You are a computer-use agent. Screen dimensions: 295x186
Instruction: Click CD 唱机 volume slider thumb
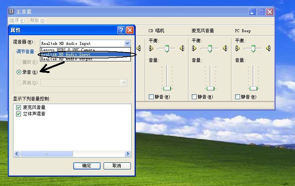167,88
